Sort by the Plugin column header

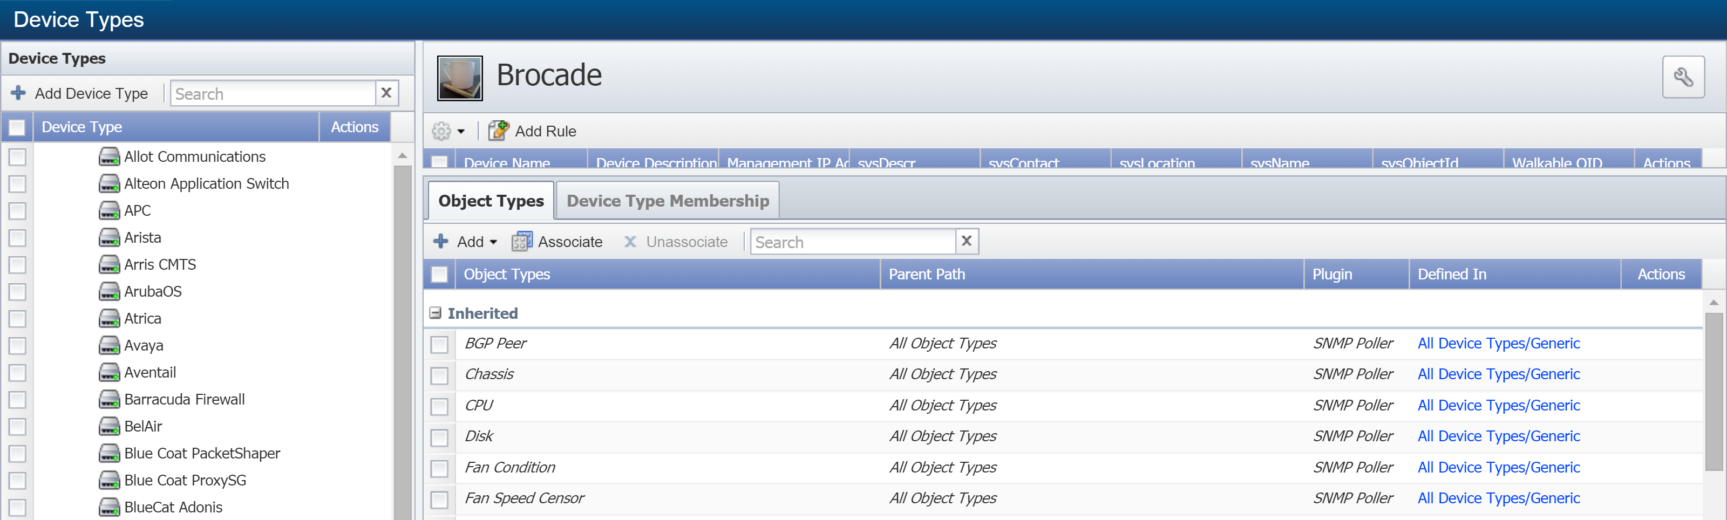tap(1356, 274)
